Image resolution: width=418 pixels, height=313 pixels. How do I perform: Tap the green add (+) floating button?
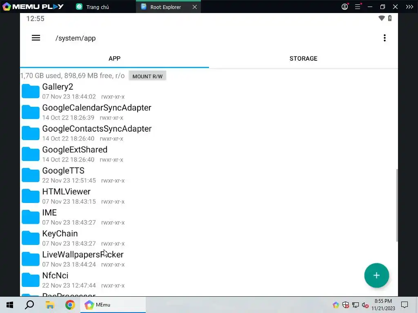pos(376,275)
